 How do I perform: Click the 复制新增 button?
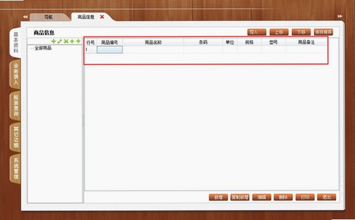(239, 197)
